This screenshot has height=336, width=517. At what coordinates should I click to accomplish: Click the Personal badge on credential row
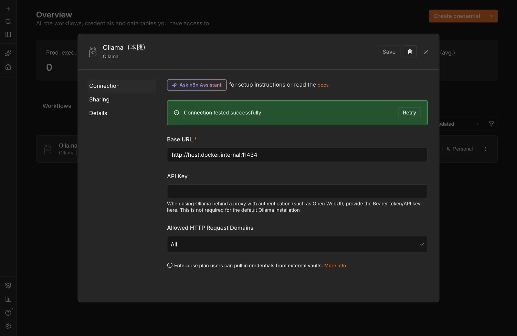click(x=459, y=149)
